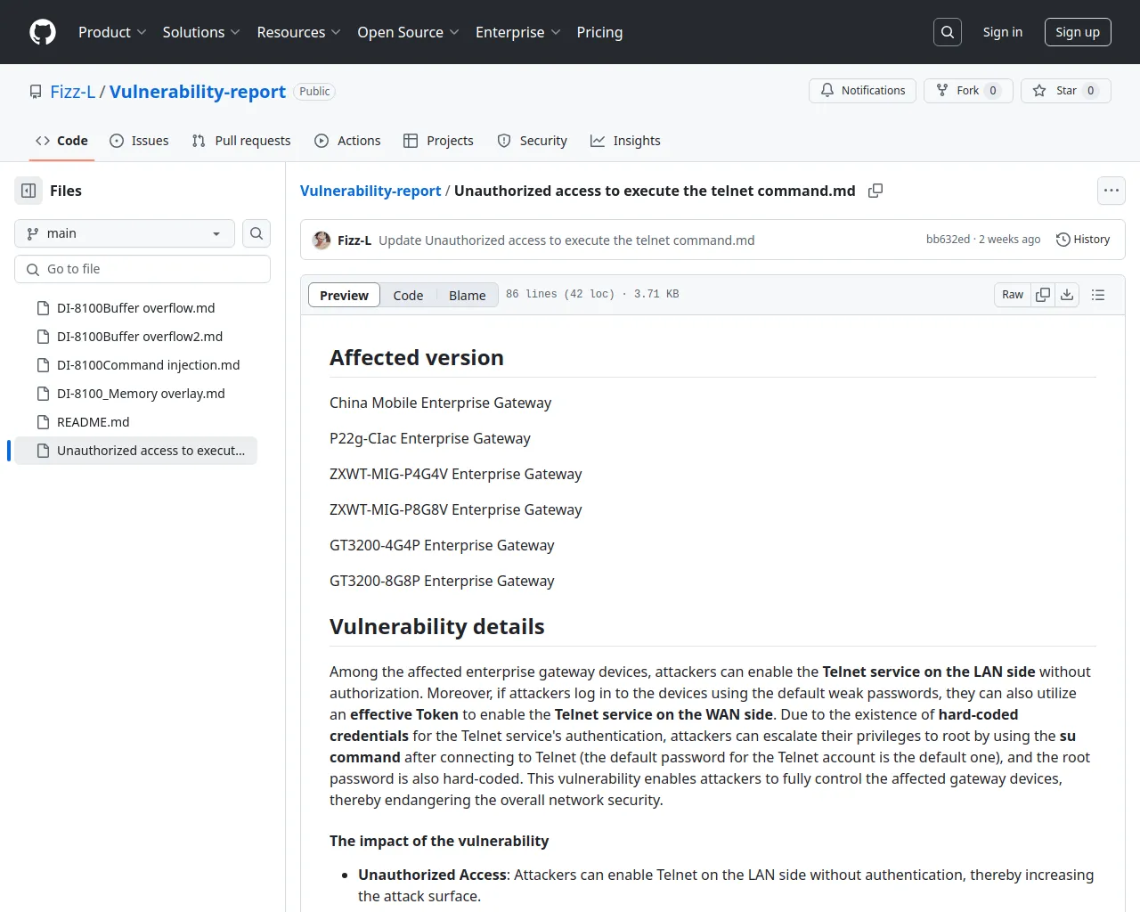Open Fizz-L commit author link
1140x912 pixels.
[x=354, y=240]
